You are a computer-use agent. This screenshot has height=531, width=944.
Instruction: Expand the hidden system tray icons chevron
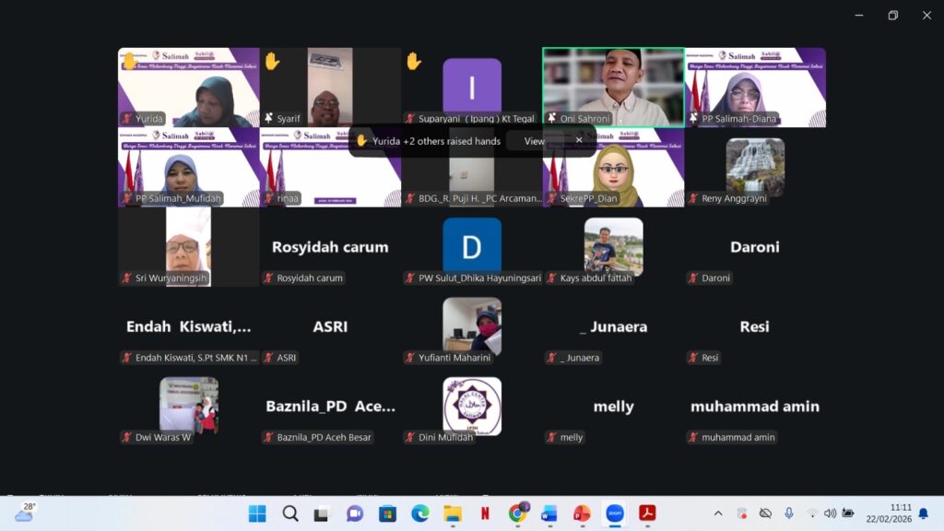click(x=718, y=513)
